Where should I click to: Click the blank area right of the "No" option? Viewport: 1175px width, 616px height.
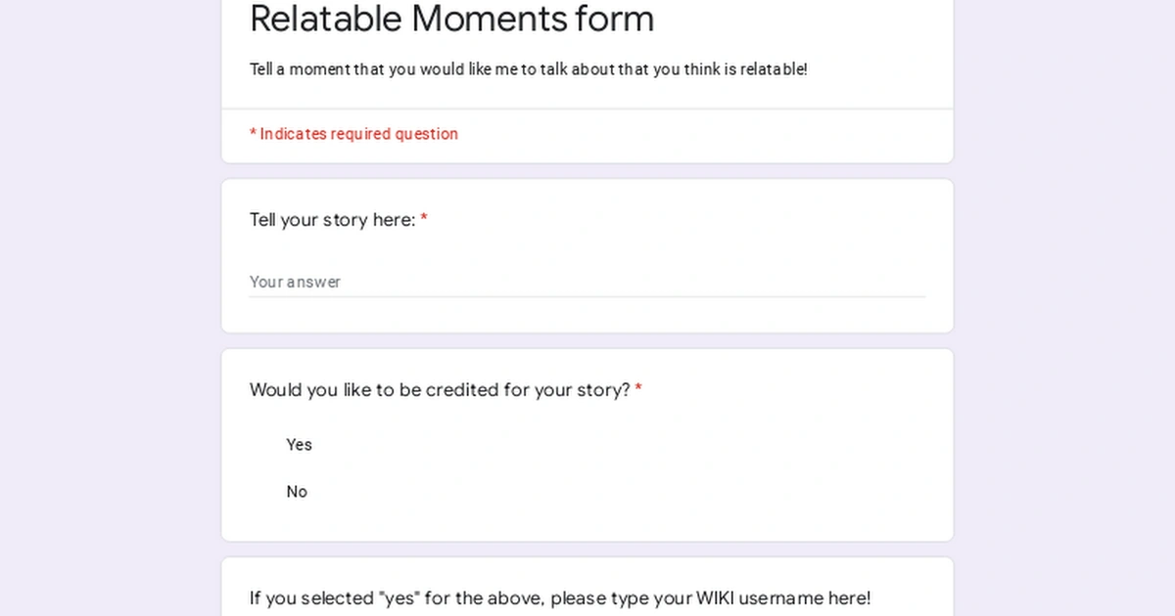[x=587, y=492]
